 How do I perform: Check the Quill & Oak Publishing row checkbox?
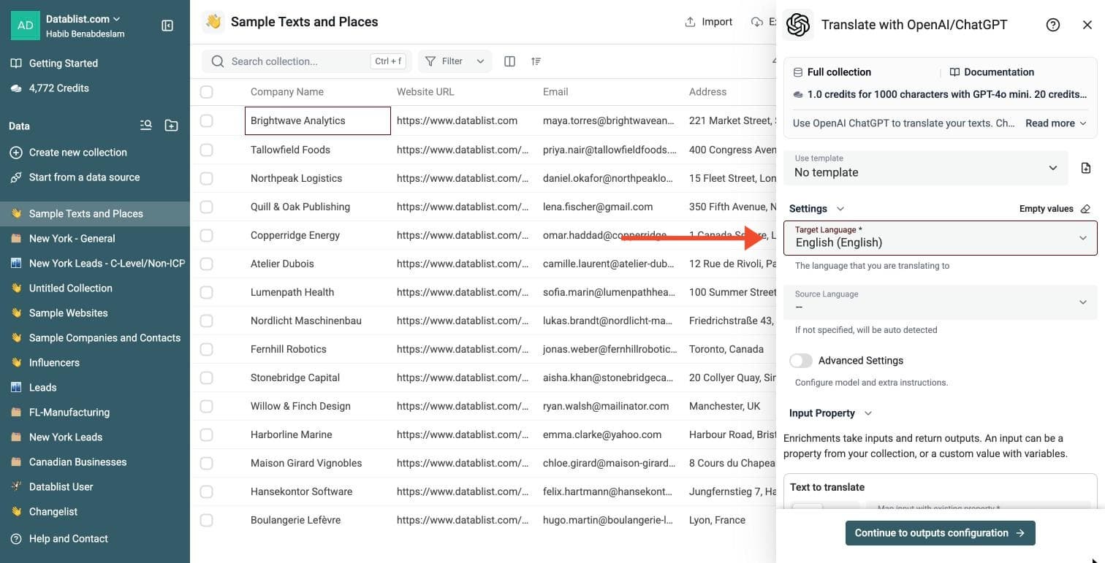(207, 207)
